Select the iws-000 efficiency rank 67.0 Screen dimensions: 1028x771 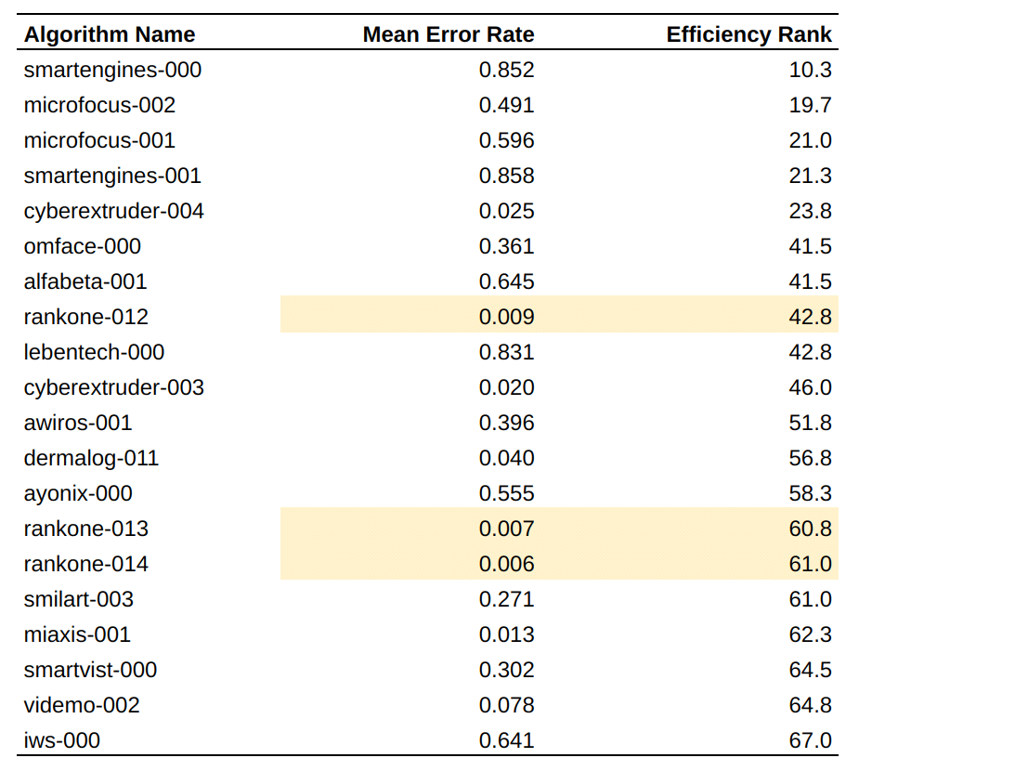pyautogui.click(x=810, y=740)
